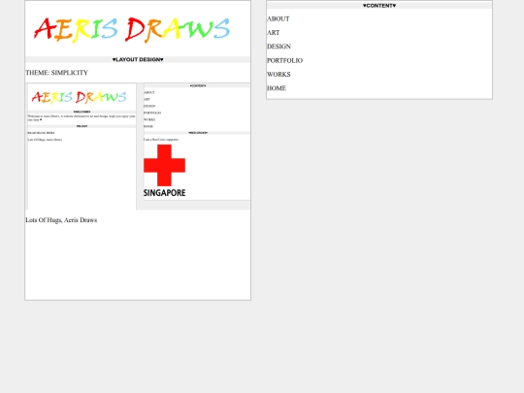Select the ♥CONTENT♥ panel header

point(379,6)
